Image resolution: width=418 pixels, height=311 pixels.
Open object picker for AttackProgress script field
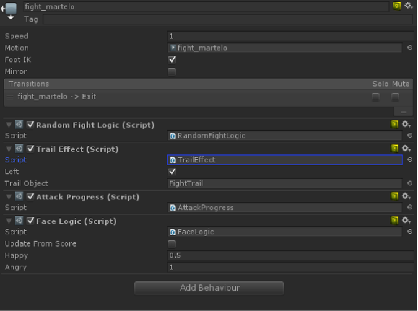[x=410, y=208]
